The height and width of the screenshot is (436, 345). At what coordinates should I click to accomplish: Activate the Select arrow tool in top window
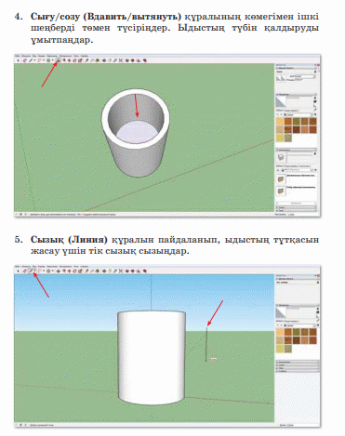[x=18, y=60]
